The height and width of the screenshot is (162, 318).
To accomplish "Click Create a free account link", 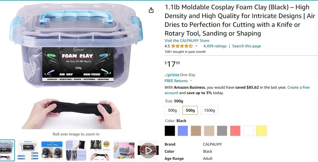I will pos(237,90).
